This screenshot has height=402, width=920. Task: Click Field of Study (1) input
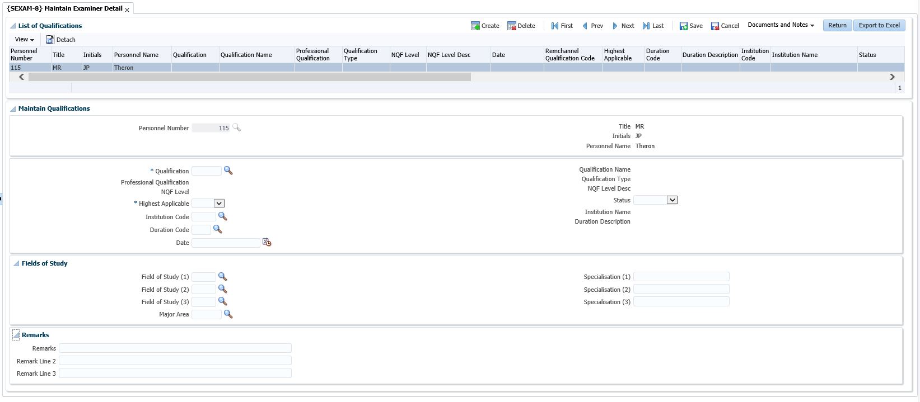point(204,277)
